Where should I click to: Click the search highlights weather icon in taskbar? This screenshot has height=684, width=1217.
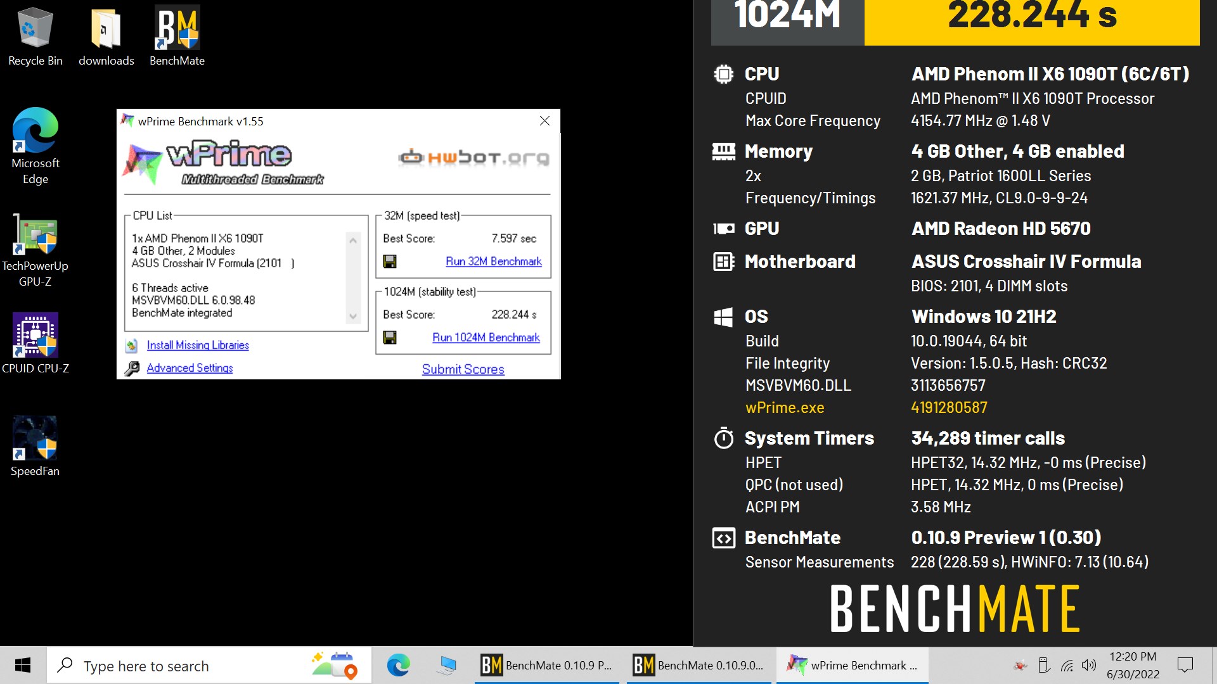click(x=335, y=666)
